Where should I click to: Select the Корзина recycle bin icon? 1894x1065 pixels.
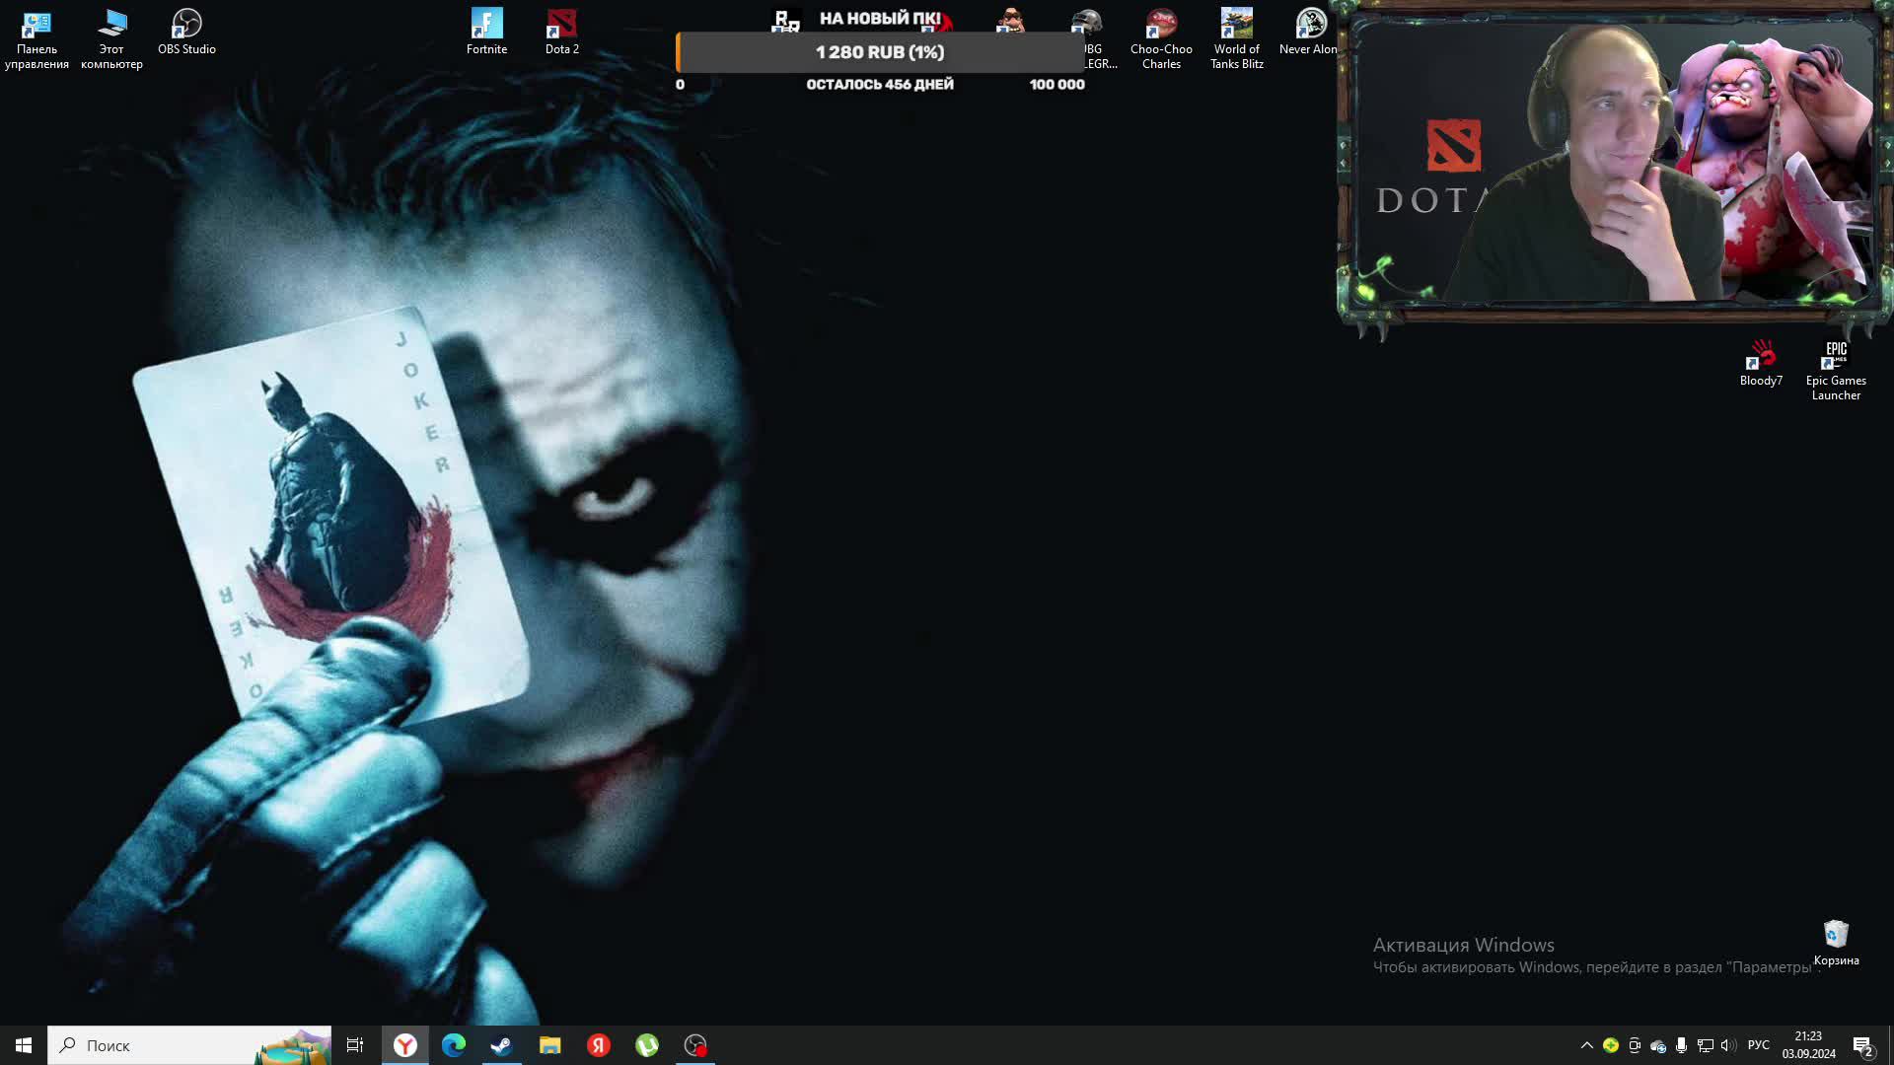pos(1836,943)
